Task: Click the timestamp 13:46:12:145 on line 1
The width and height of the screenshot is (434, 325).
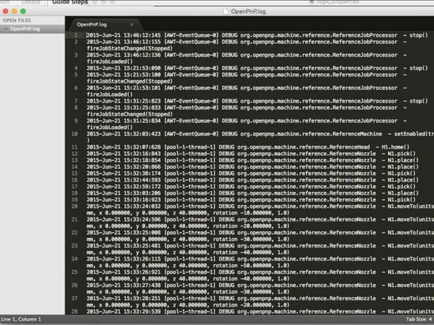Action: pos(142,35)
